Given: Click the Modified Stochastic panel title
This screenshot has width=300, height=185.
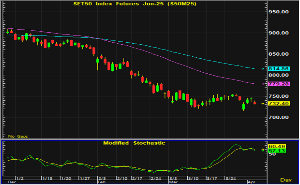Looking at the screenshot, I should tap(134, 143).
